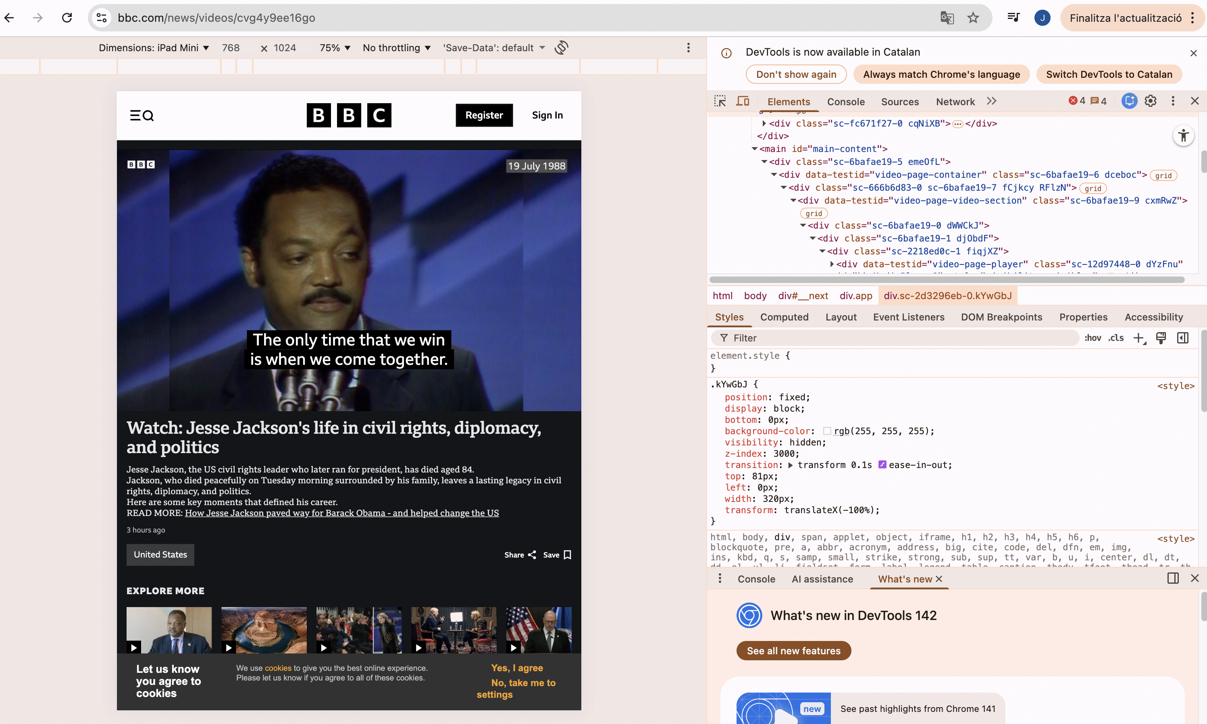The image size is (1207, 724).
Task: Open DevTools settings gear
Action: [x=1151, y=101]
